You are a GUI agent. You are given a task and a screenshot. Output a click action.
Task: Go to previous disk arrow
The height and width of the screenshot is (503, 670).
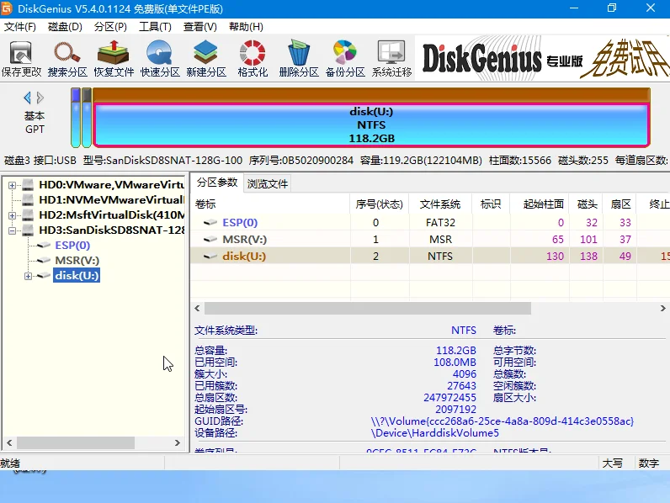pyautogui.click(x=27, y=98)
